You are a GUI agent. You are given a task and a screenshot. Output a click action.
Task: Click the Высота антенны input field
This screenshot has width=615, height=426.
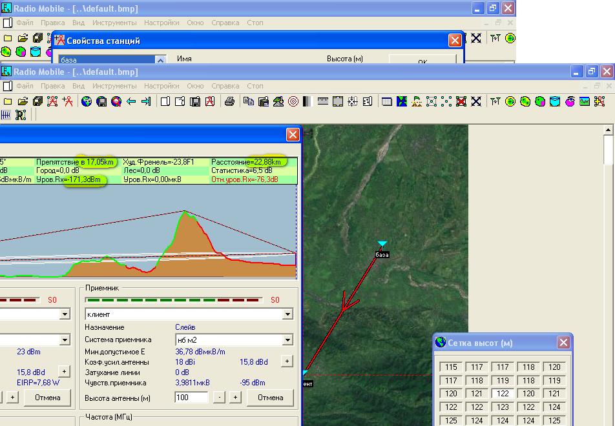(191, 398)
